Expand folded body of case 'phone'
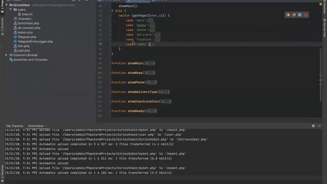Screen dimensions: 327x184 click(x=152, y=30)
